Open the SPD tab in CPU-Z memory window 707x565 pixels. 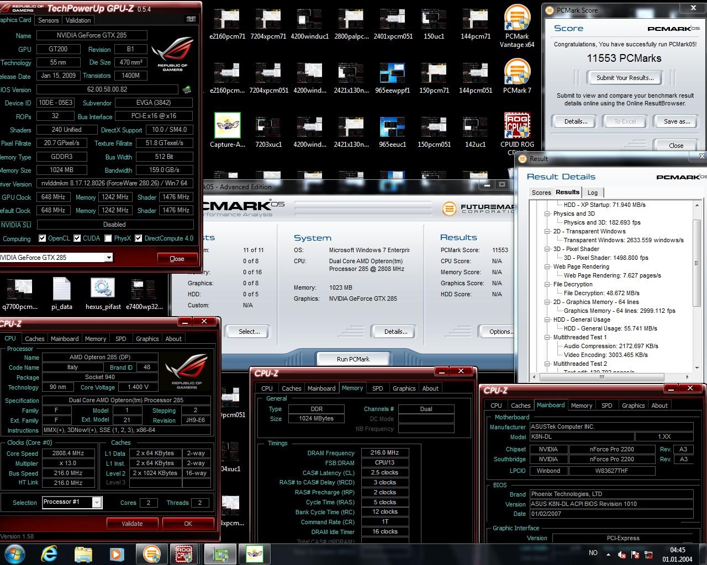[x=378, y=388]
